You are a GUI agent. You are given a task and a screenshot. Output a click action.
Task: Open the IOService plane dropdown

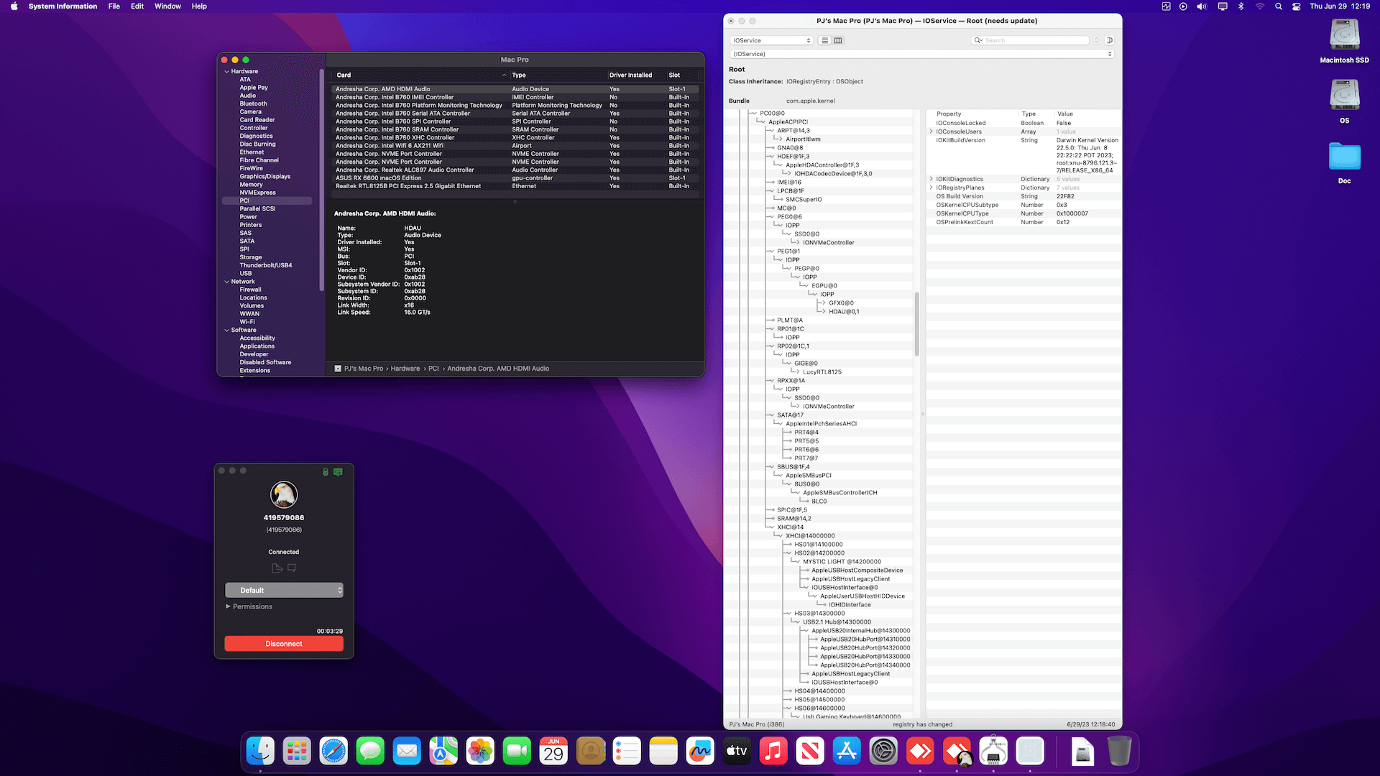point(771,40)
